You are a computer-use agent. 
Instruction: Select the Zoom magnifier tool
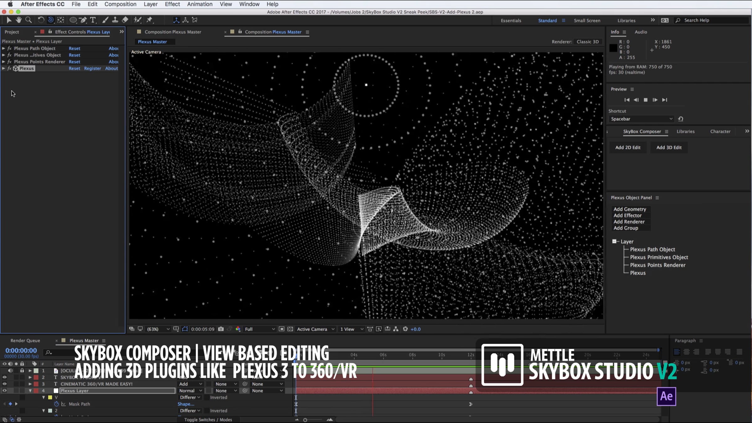(x=29, y=20)
